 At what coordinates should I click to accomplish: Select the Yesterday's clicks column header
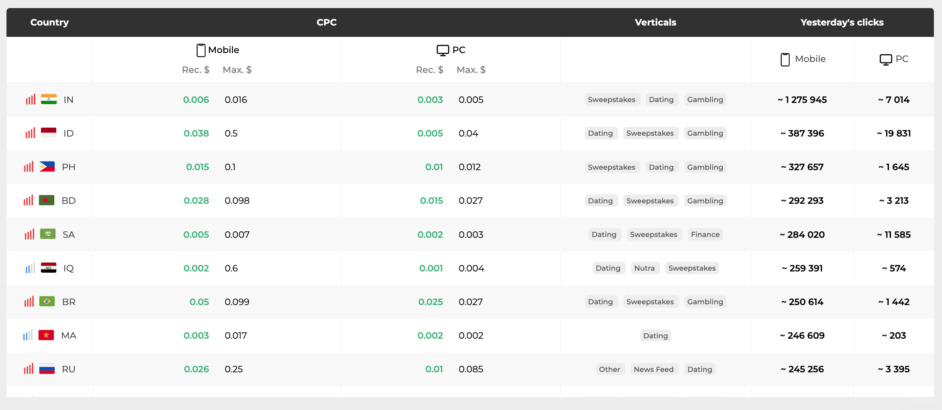(x=842, y=22)
